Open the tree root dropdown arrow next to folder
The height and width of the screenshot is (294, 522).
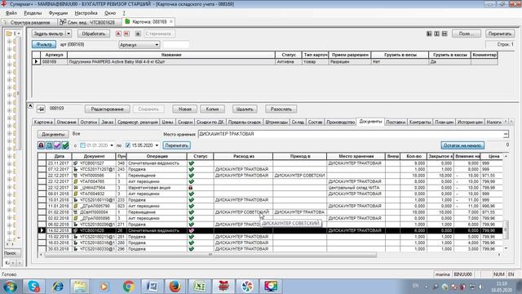pos(18,33)
